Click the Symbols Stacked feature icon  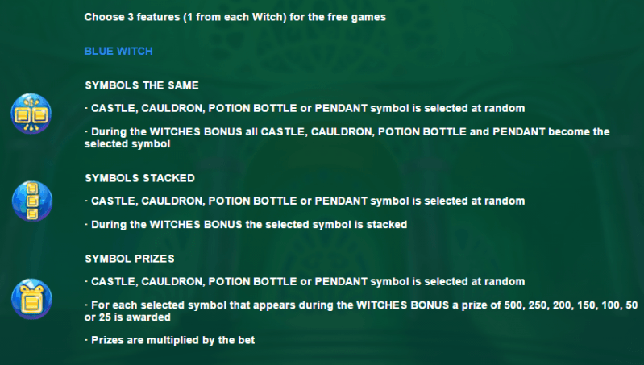coord(32,201)
